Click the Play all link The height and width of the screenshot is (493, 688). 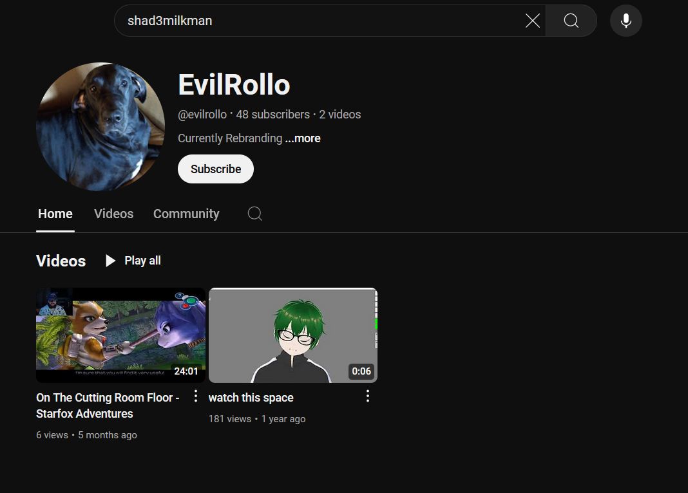point(133,261)
